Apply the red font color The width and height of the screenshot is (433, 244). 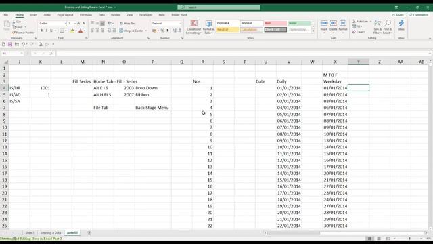(x=81, y=30)
